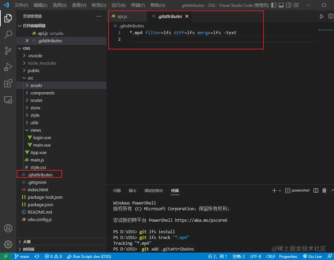Viewport: 334px width, 260px height.
Task: Open package.json in explorer
Action: pos(61,204)
